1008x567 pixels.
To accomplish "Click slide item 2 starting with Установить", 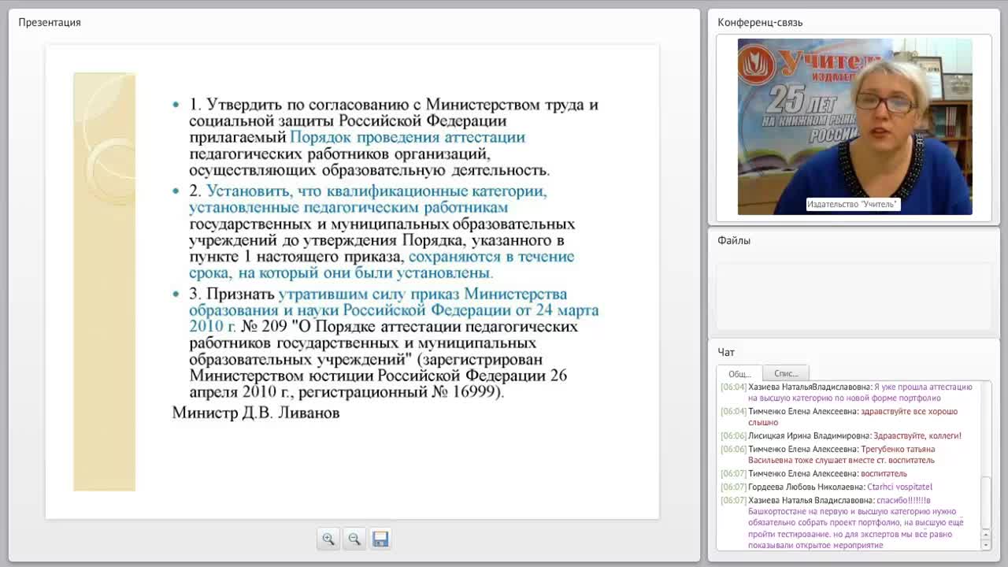I will (382, 232).
